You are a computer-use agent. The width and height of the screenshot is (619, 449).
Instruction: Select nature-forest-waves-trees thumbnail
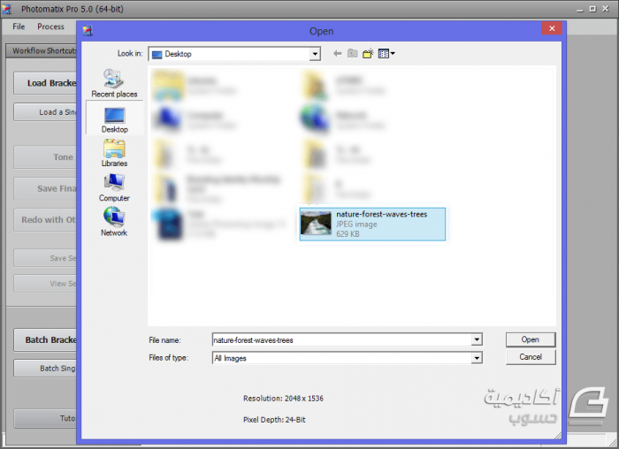[x=316, y=224]
